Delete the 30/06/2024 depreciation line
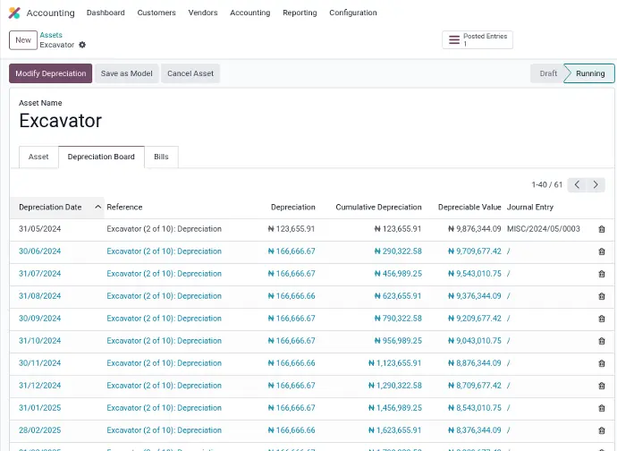617x451 pixels. click(x=602, y=251)
